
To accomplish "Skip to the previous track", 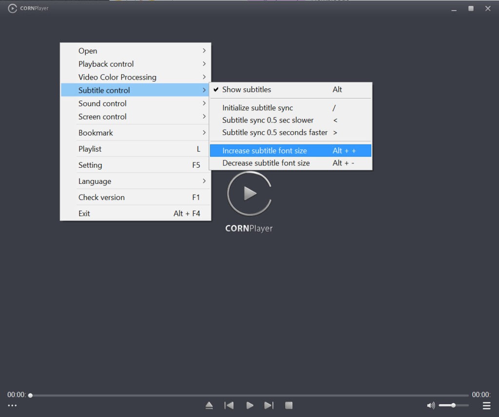I will click(229, 405).
